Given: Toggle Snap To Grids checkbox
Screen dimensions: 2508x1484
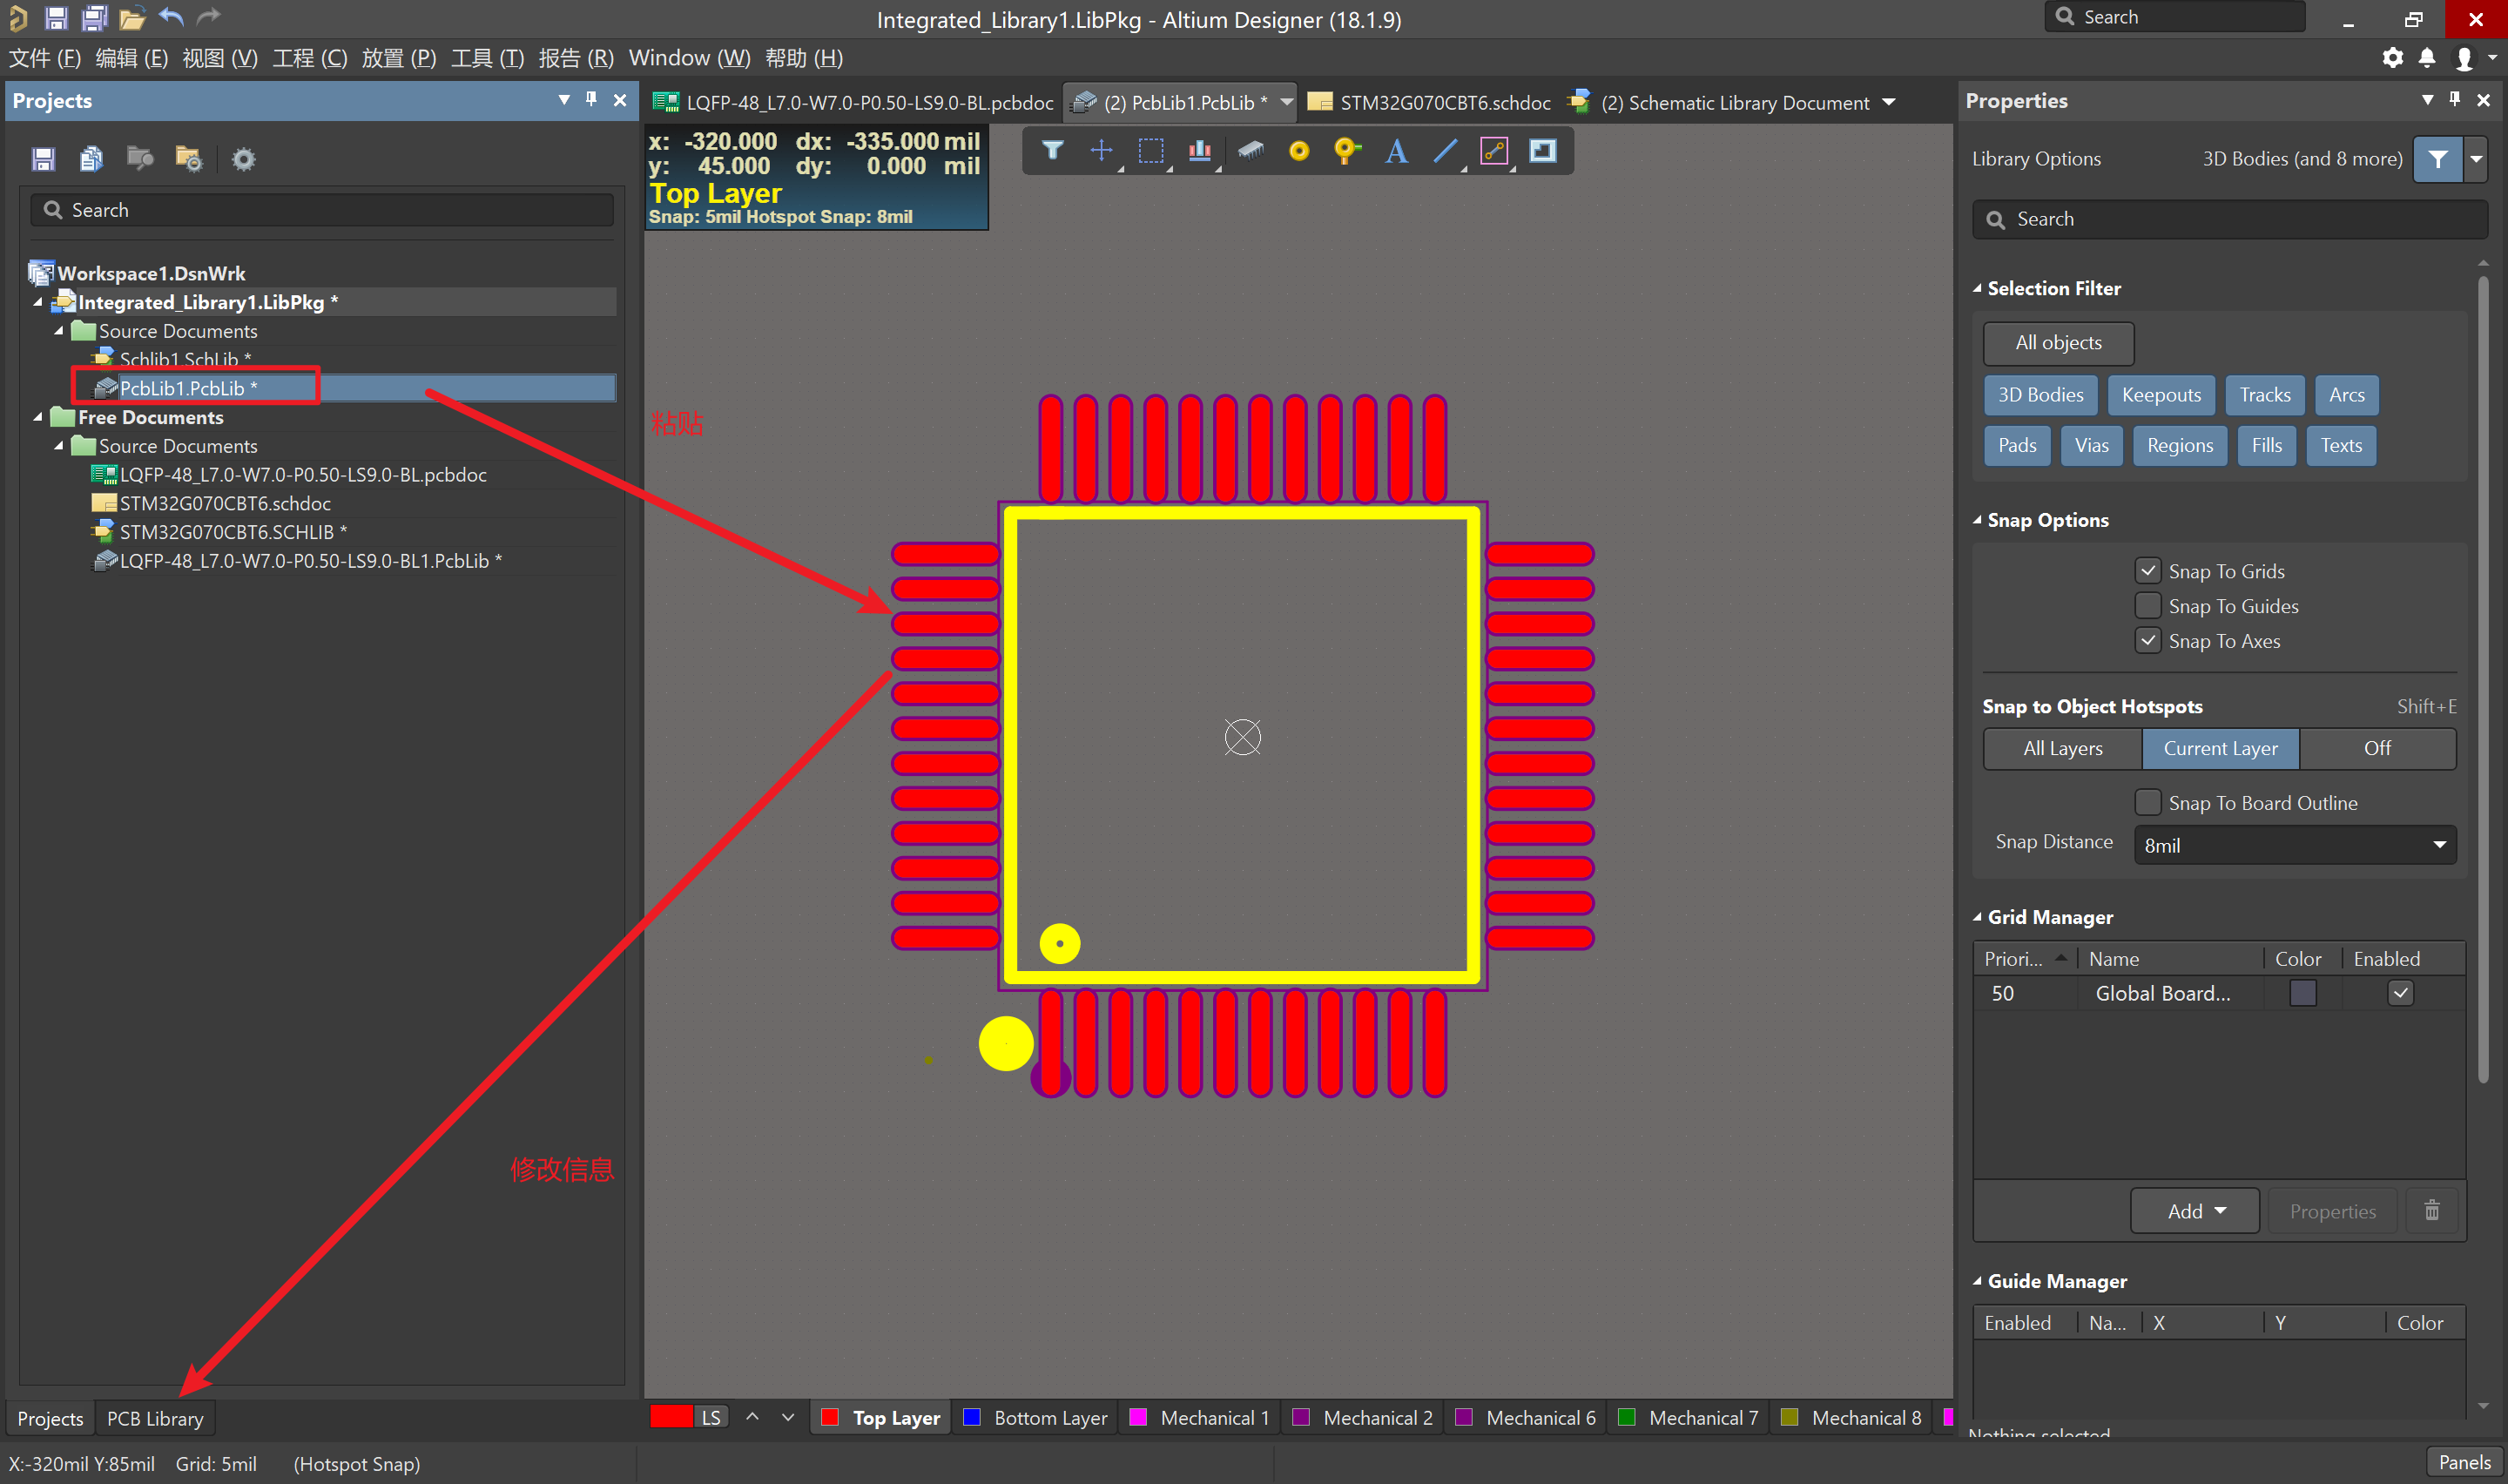Looking at the screenshot, I should 2148,570.
